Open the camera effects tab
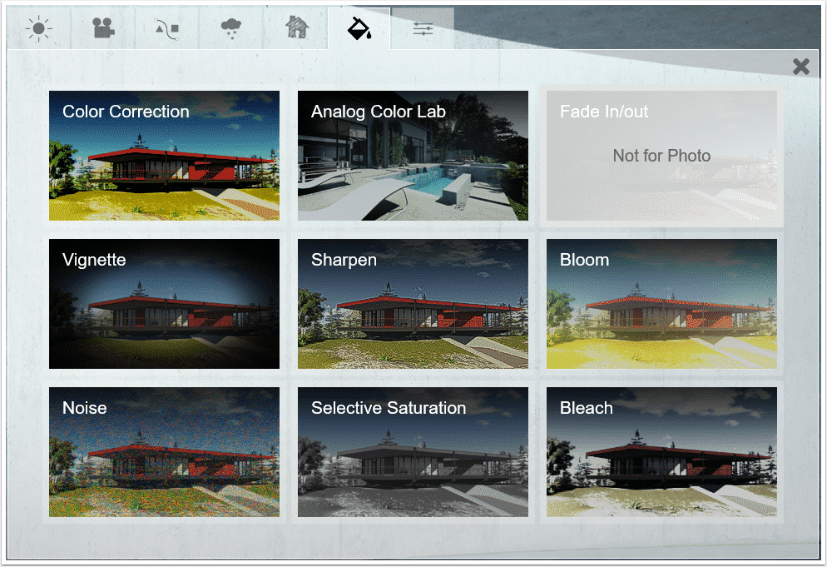This screenshot has width=827, height=567. (103, 28)
